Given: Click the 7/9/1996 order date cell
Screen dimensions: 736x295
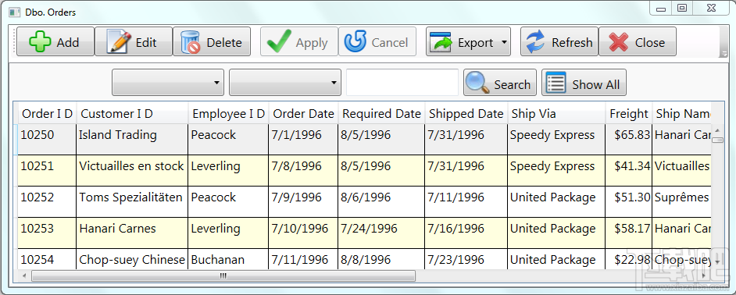Looking at the screenshot, I should tap(303, 201).
